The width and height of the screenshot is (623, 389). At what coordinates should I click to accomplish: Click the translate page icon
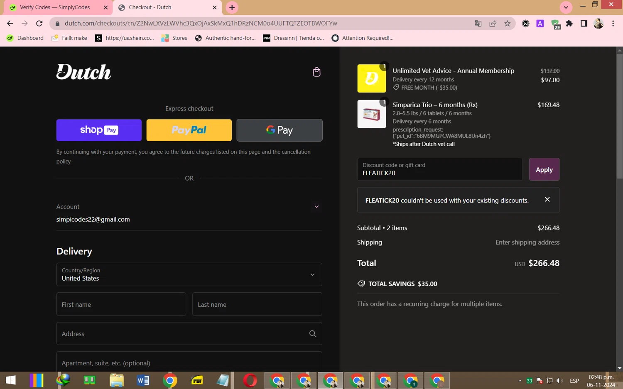point(478,24)
